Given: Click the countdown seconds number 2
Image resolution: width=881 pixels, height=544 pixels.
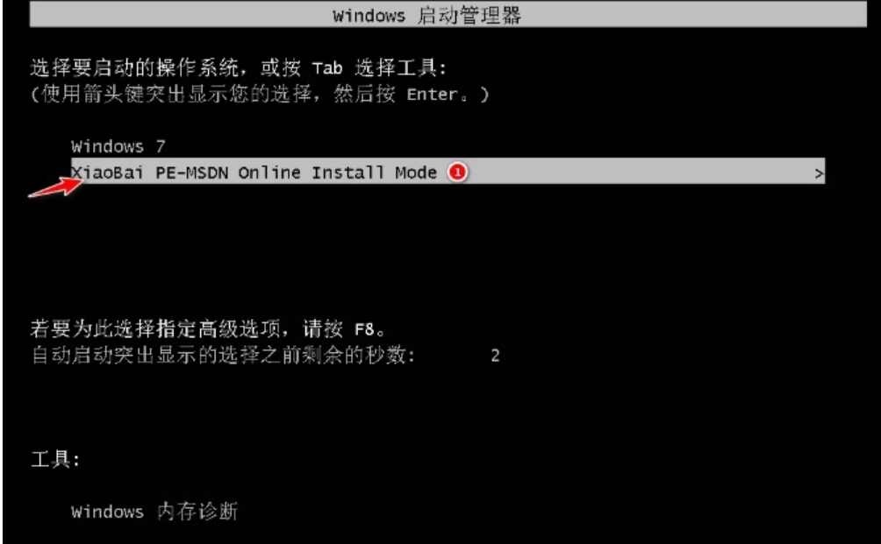Looking at the screenshot, I should pyautogui.click(x=495, y=356).
